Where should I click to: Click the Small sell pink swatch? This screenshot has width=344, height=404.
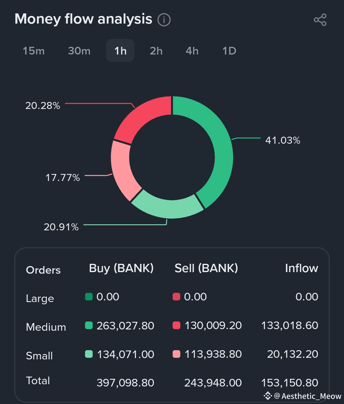[x=176, y=354]
